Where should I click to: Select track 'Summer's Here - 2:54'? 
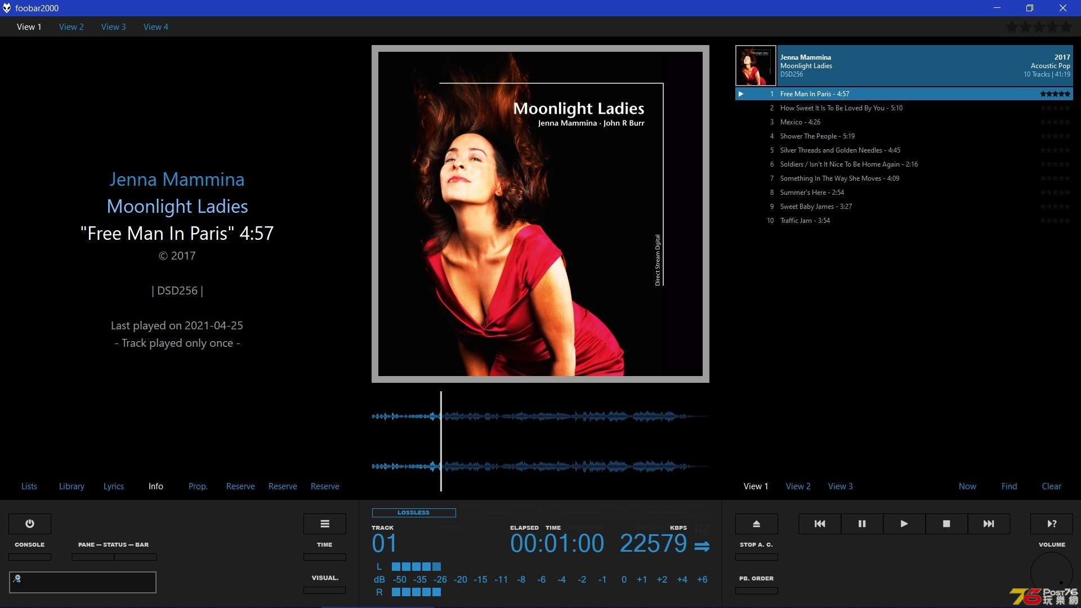[x=904, y=193]
